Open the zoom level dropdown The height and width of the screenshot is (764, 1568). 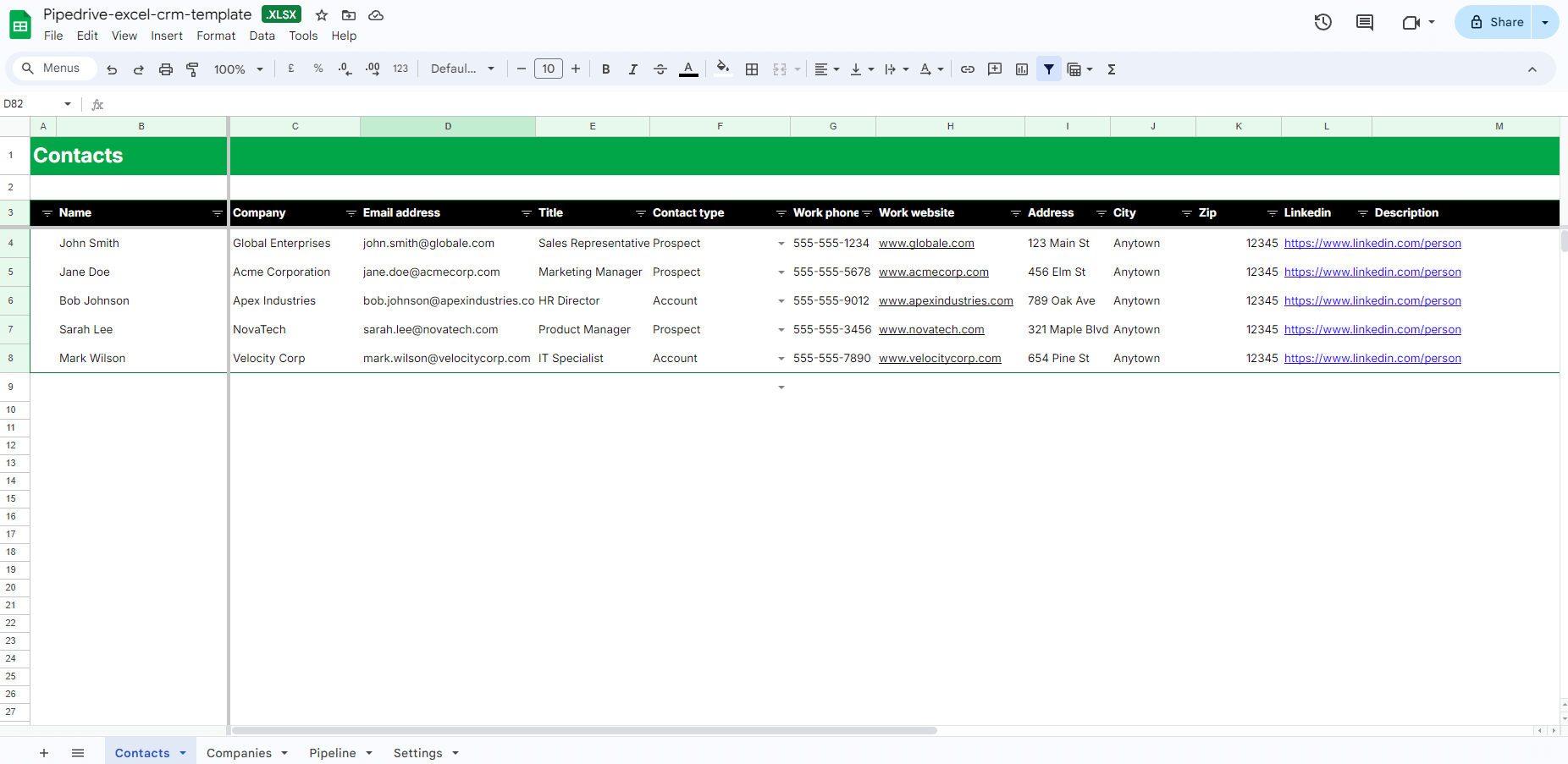tap(237, 69)
